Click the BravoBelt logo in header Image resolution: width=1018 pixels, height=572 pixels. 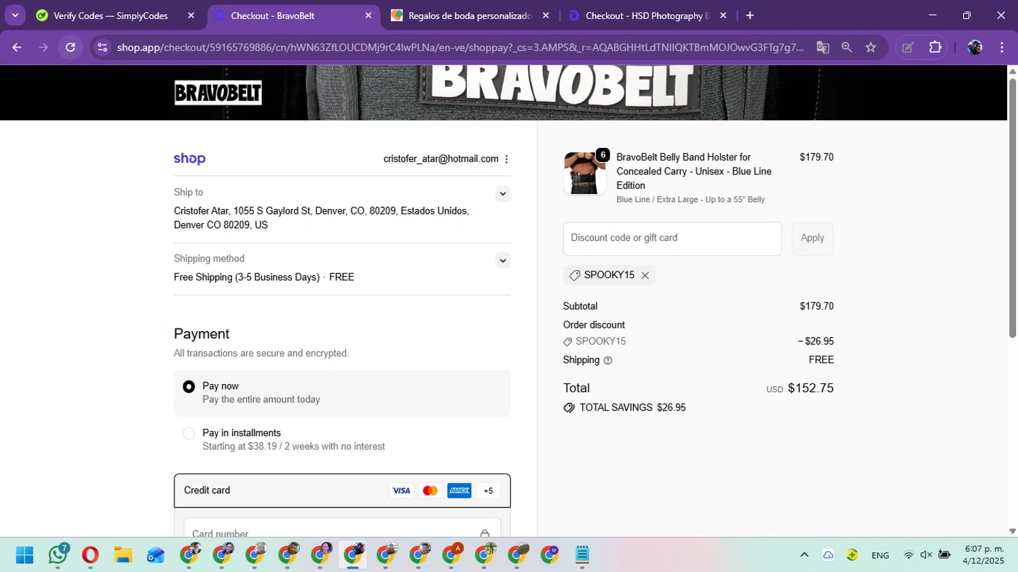pos(218,92)
